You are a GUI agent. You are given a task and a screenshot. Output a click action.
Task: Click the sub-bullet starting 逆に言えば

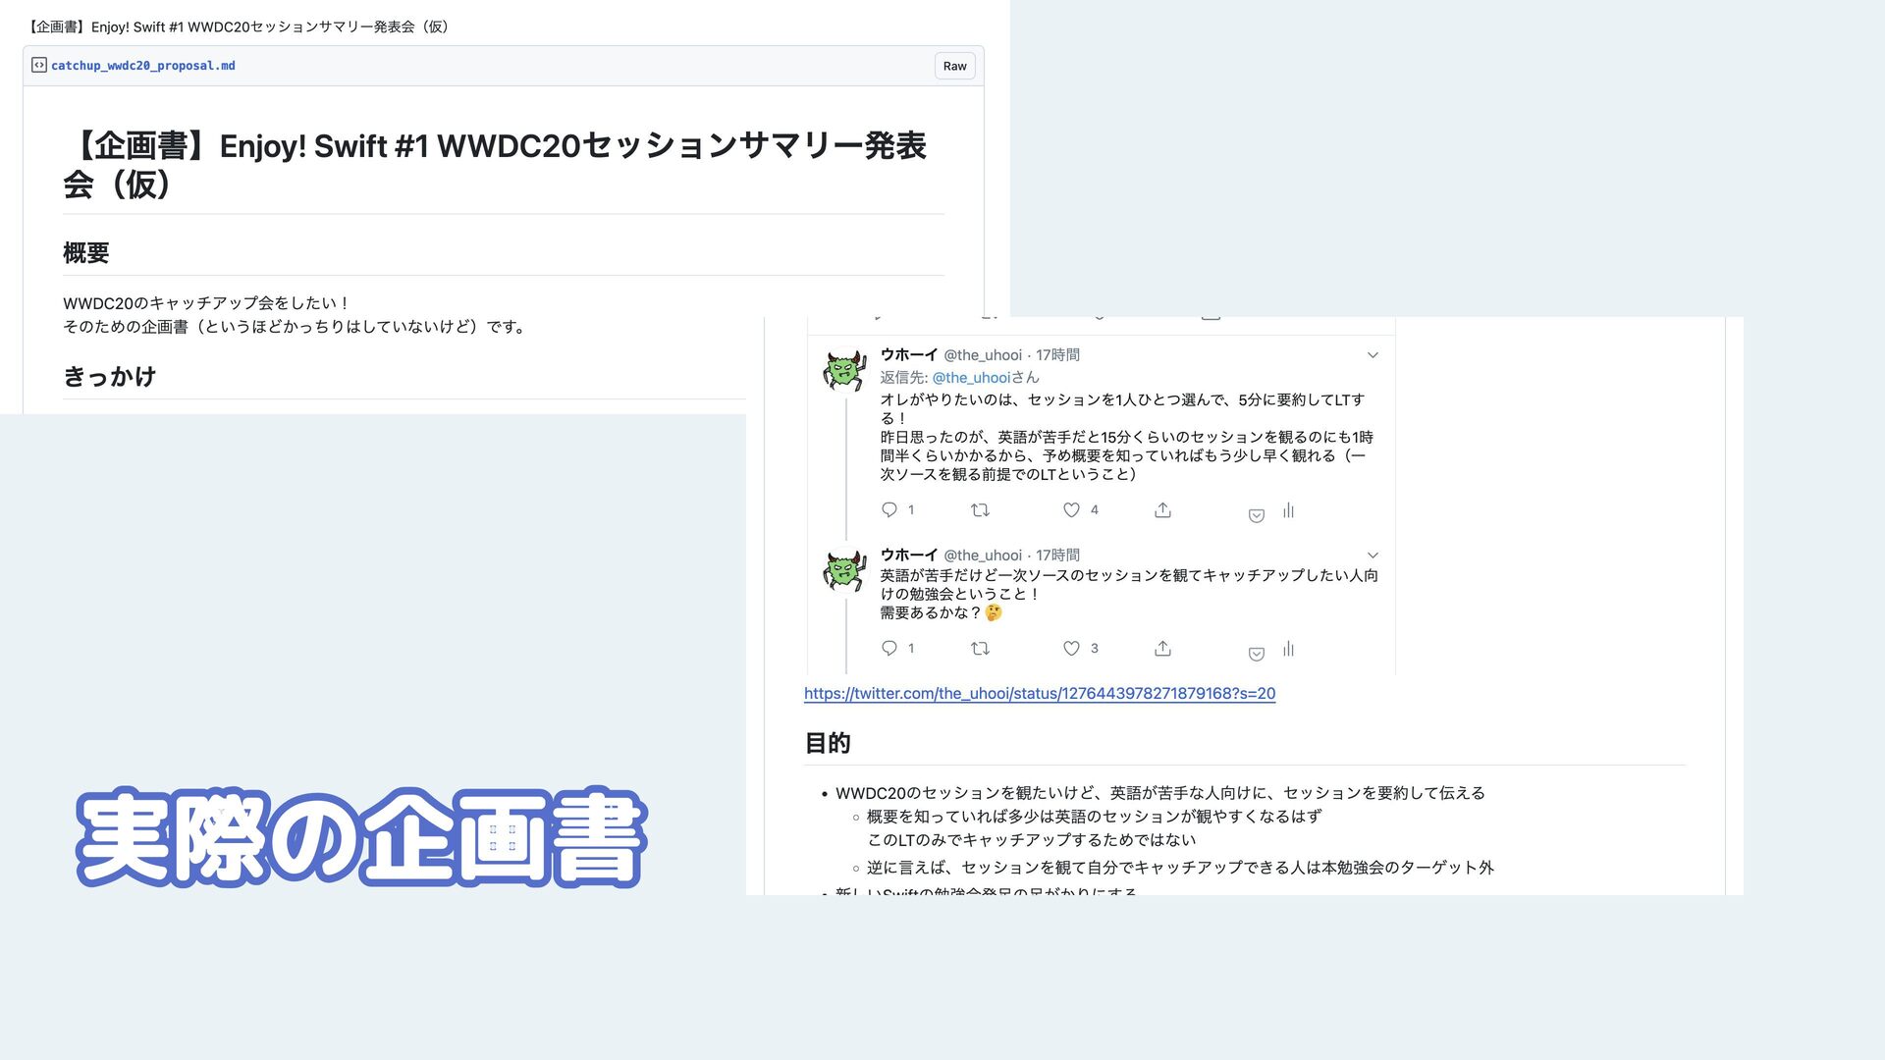coord(1180,868)
